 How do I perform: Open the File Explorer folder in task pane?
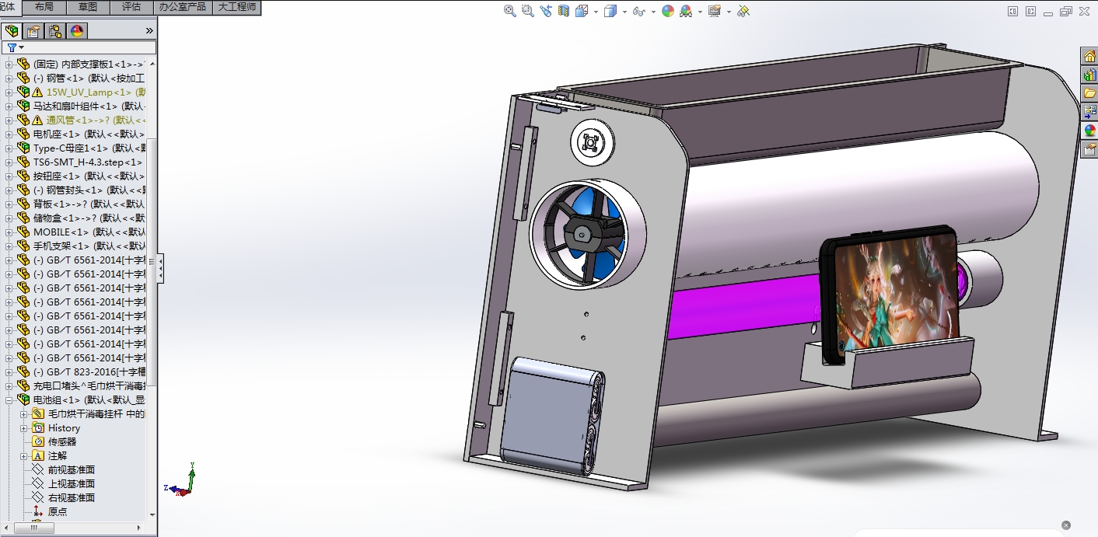click(1089, 93)
